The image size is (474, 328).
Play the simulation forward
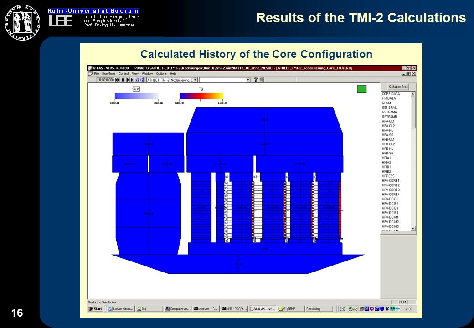tap(131, 80)
